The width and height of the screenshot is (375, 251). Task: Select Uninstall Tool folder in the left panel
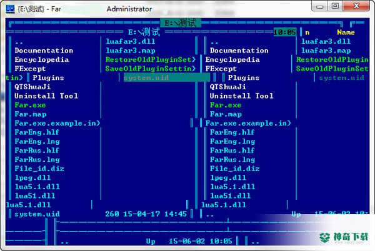(46, 96)
